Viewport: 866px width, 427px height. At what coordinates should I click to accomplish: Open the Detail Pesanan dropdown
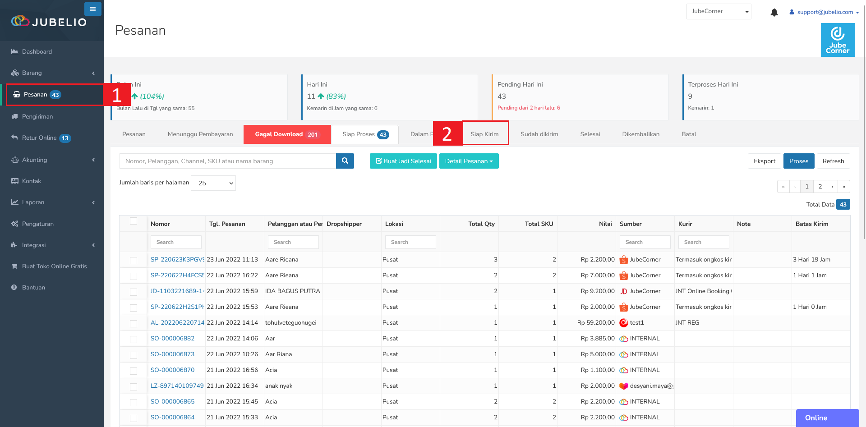[x=469, y=161]
